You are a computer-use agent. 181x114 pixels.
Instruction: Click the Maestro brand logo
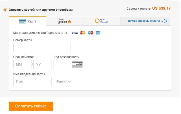point(90,33)
